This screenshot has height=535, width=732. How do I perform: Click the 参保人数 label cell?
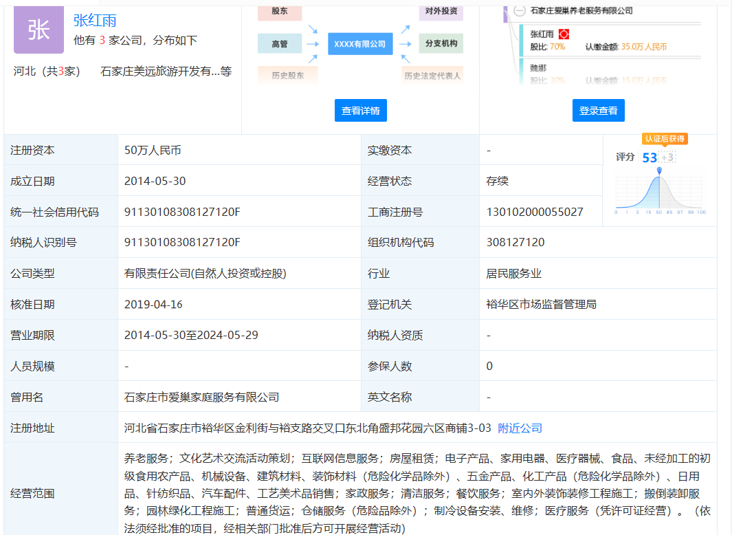tap(420, 367)
